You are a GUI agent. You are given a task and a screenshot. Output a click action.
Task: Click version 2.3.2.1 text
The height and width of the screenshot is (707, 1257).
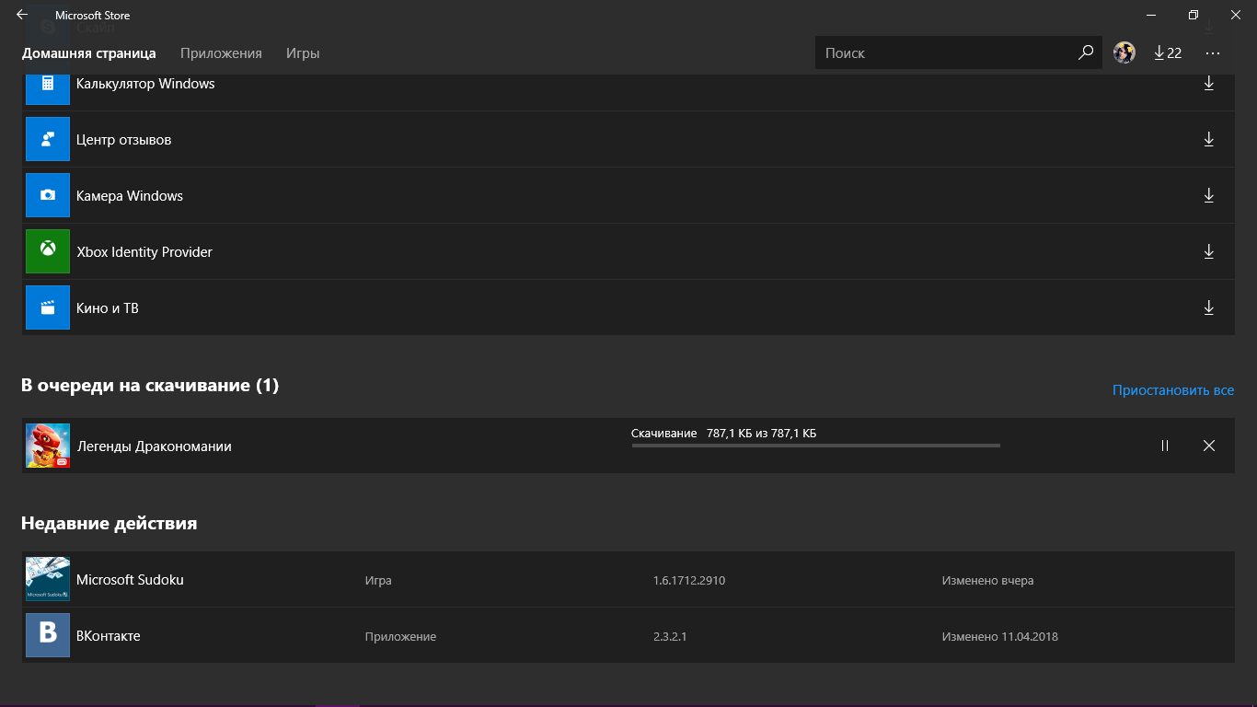point(670,637)
